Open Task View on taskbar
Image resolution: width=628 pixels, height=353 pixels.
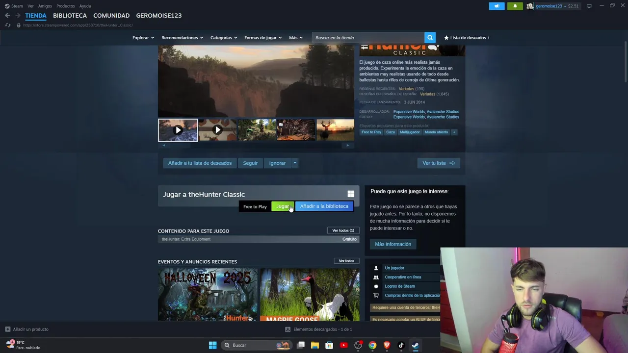coord(301,345)
